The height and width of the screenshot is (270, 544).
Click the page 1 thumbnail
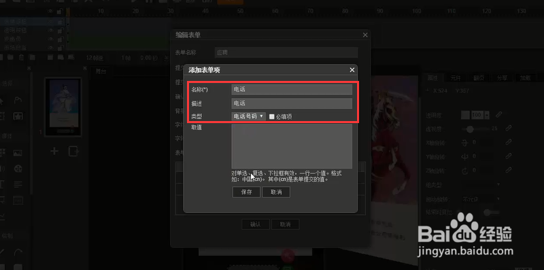coord(63,107)
